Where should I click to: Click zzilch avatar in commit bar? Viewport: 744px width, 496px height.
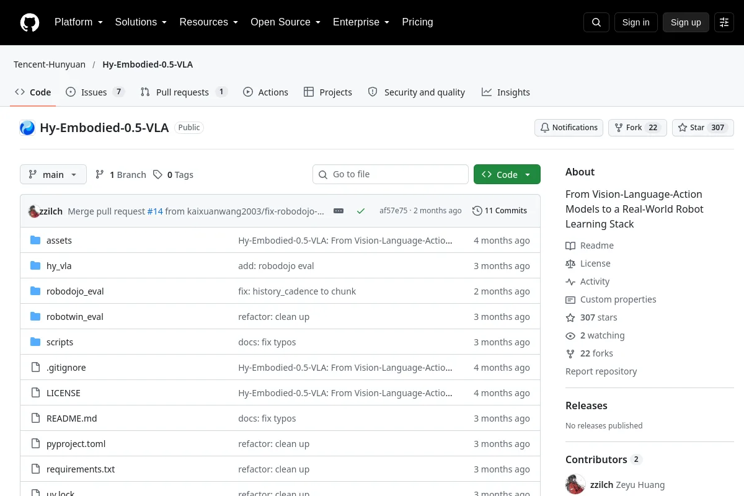(34, 211)
